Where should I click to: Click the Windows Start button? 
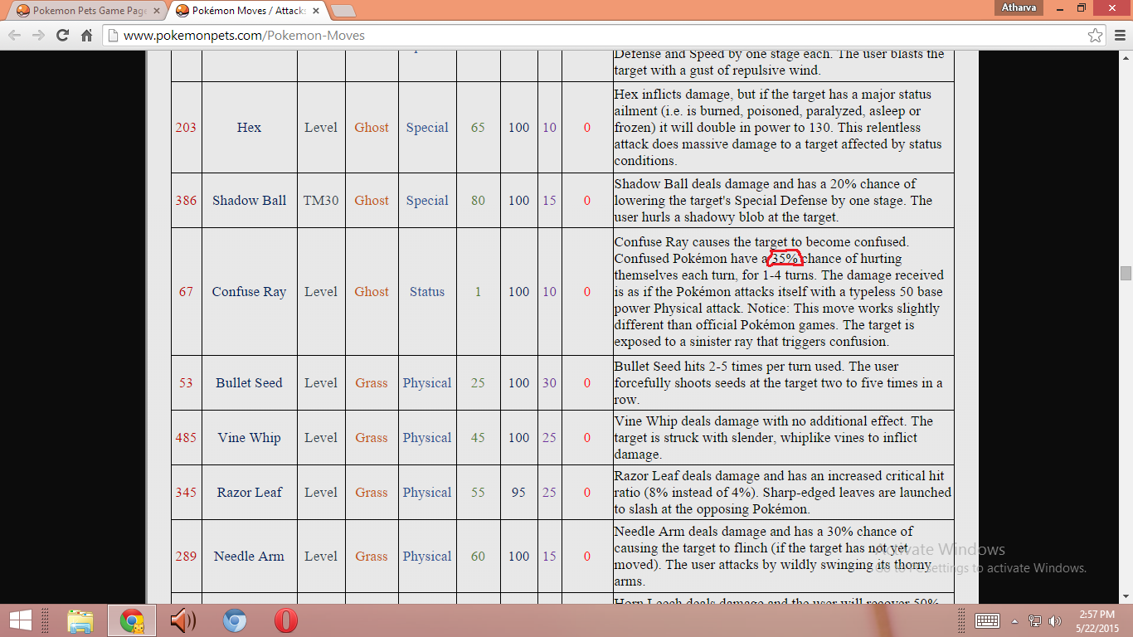click(x=20, y=620)
